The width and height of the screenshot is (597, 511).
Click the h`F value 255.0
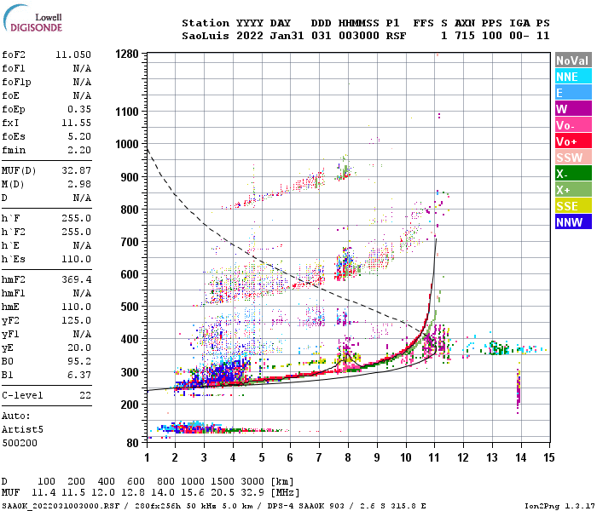click(76, 218)
